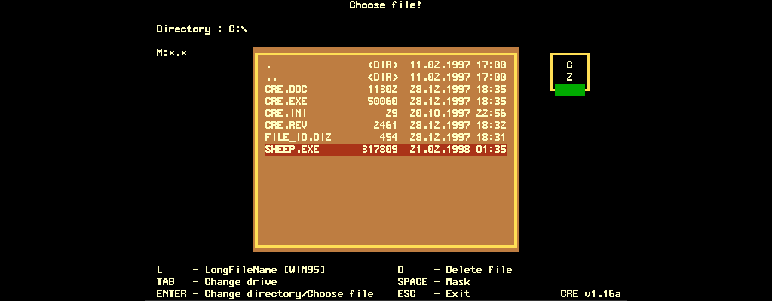Select drive C in the drive box
This screenshot has width=772, height=301.
point(569,65)
